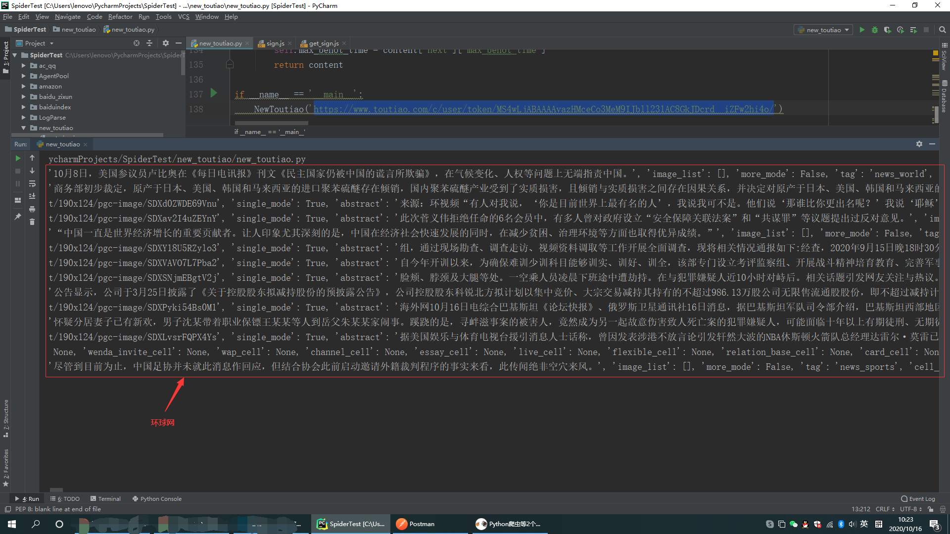
Task: Clear all Run console output
Action: pos(32,222)
